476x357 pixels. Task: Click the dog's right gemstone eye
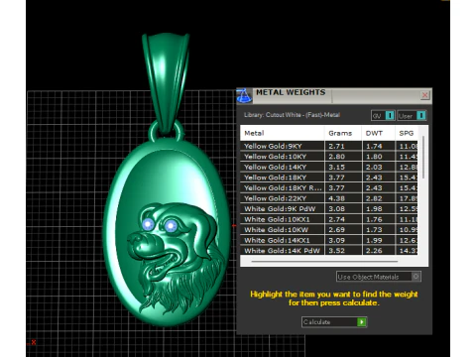[171, 226]
